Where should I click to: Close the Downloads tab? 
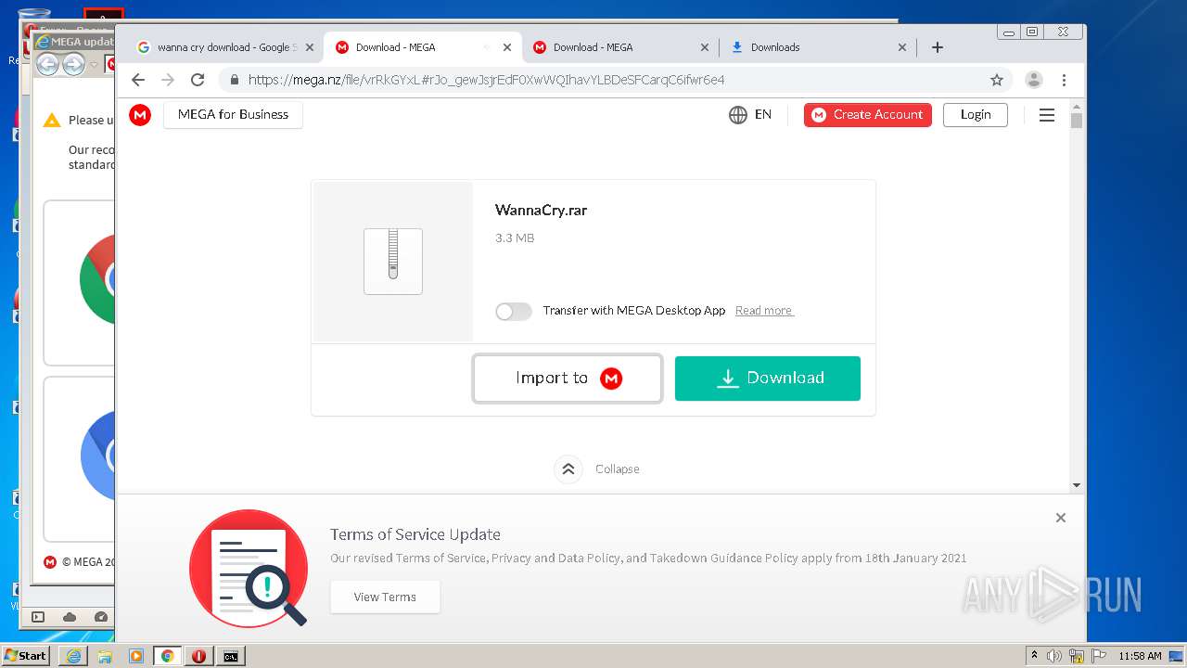(902, 47)
